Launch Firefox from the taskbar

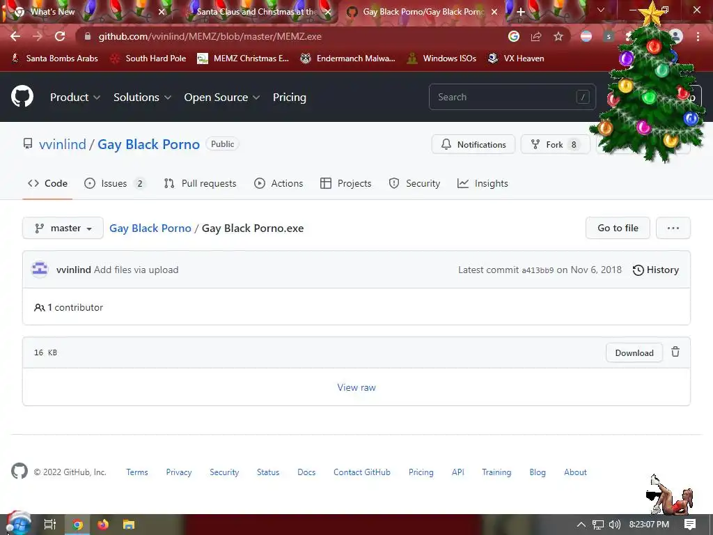pos(103,525)
